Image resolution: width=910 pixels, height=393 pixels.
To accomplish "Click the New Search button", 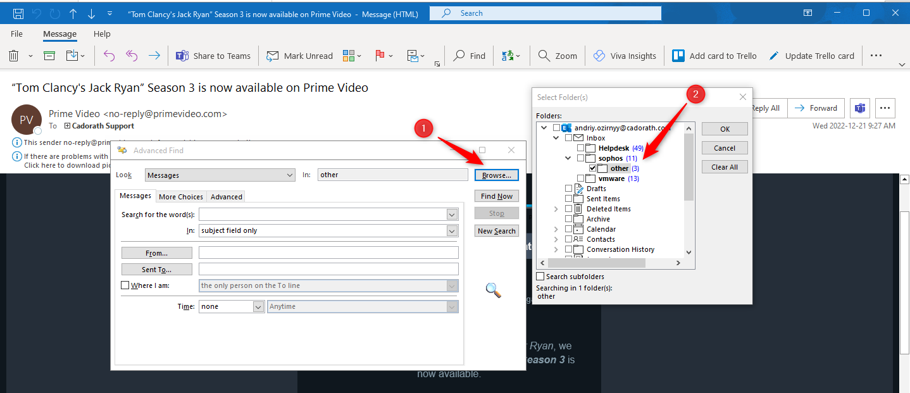I will pos(497,231).
